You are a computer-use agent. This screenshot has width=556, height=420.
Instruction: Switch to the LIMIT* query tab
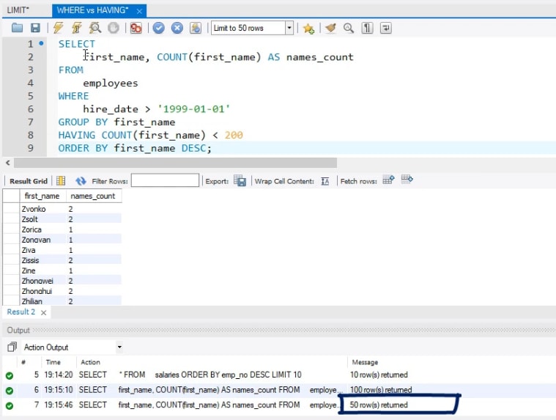17,10
